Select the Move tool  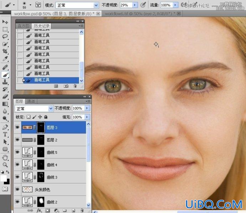(5, 22)
